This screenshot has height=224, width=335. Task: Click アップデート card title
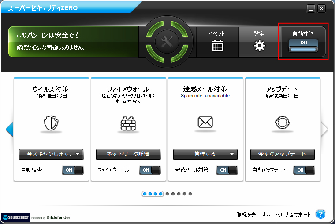coord(282,89)
